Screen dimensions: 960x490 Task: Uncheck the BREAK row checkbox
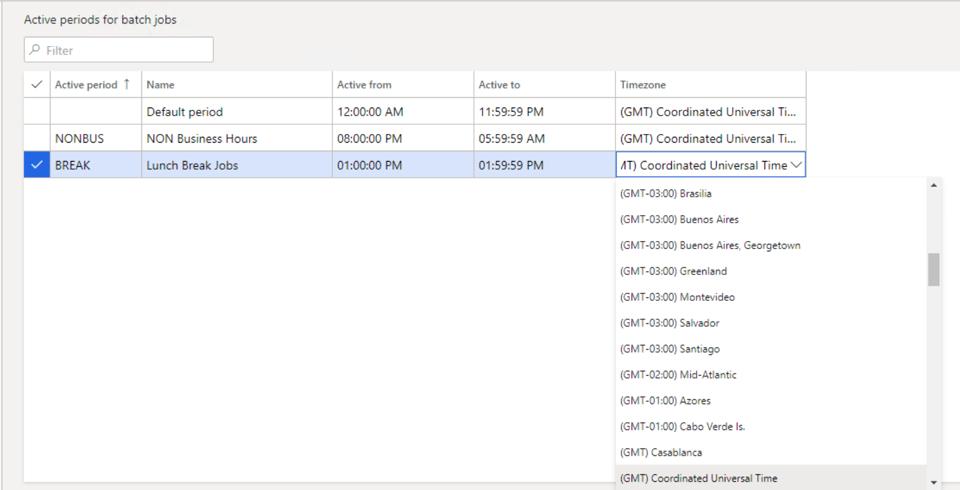click(x=37, y=165)
